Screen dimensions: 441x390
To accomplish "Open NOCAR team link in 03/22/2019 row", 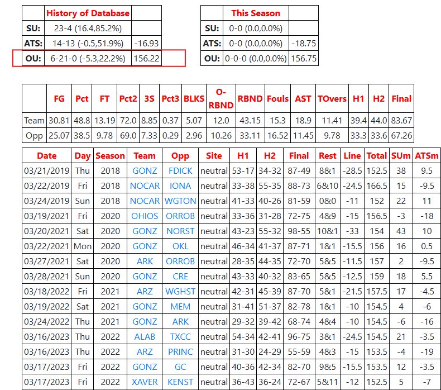I will pyautogui.click(x=145, y=186).
